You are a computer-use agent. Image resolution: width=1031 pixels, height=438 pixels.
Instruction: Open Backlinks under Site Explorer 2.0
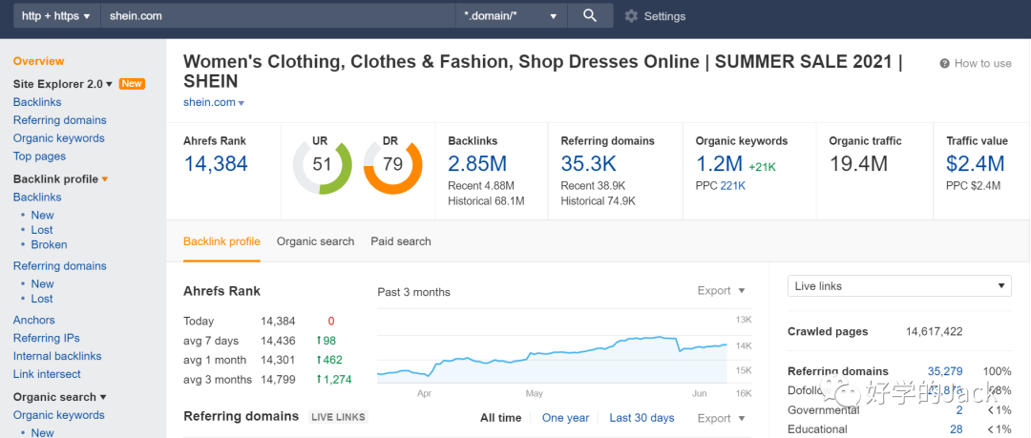click(x=37, y=102)
